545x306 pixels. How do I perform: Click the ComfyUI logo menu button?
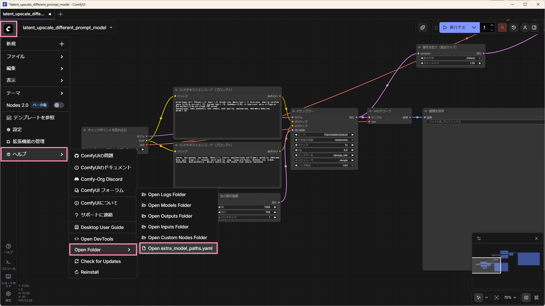(x=9, y=29)
